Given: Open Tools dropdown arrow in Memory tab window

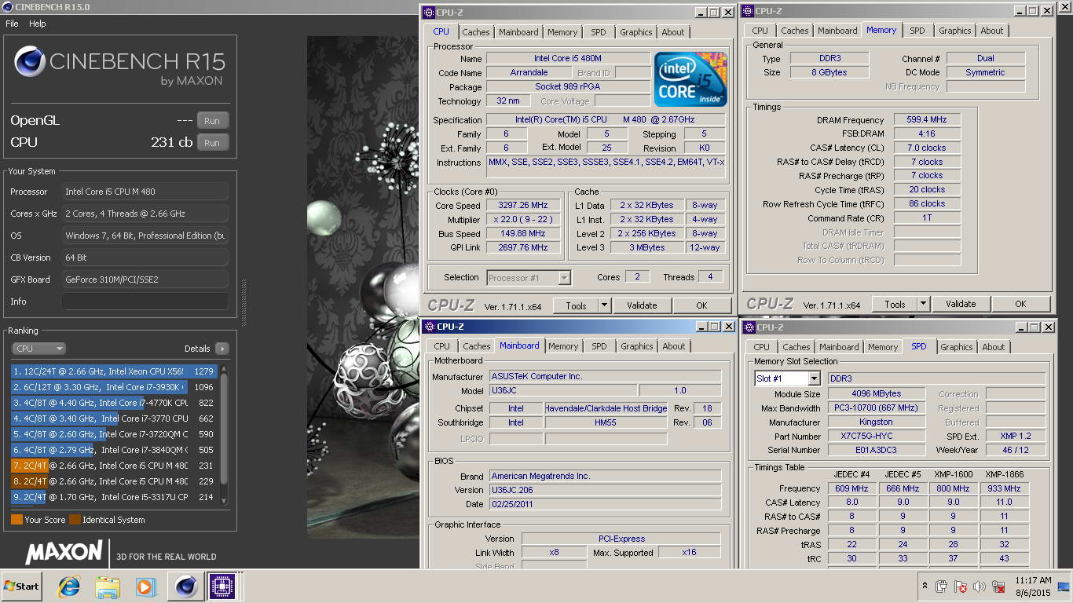Looking at the screenshot, I should tap(923, 304).
